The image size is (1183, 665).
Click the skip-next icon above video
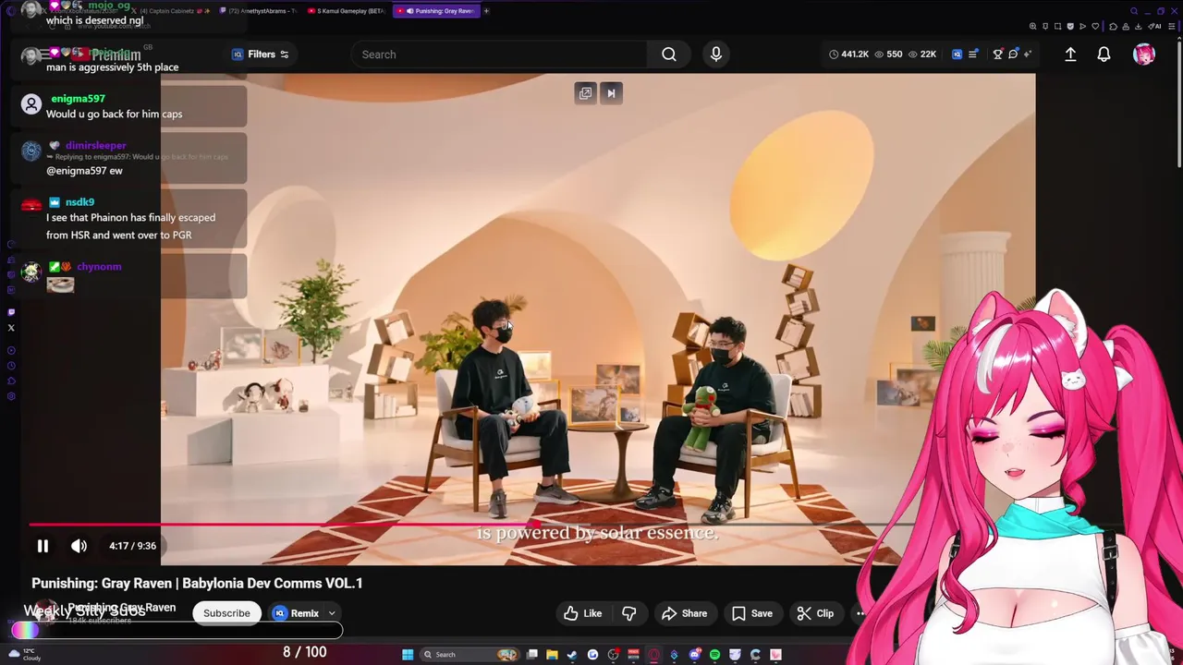click(x=611, y=93)
